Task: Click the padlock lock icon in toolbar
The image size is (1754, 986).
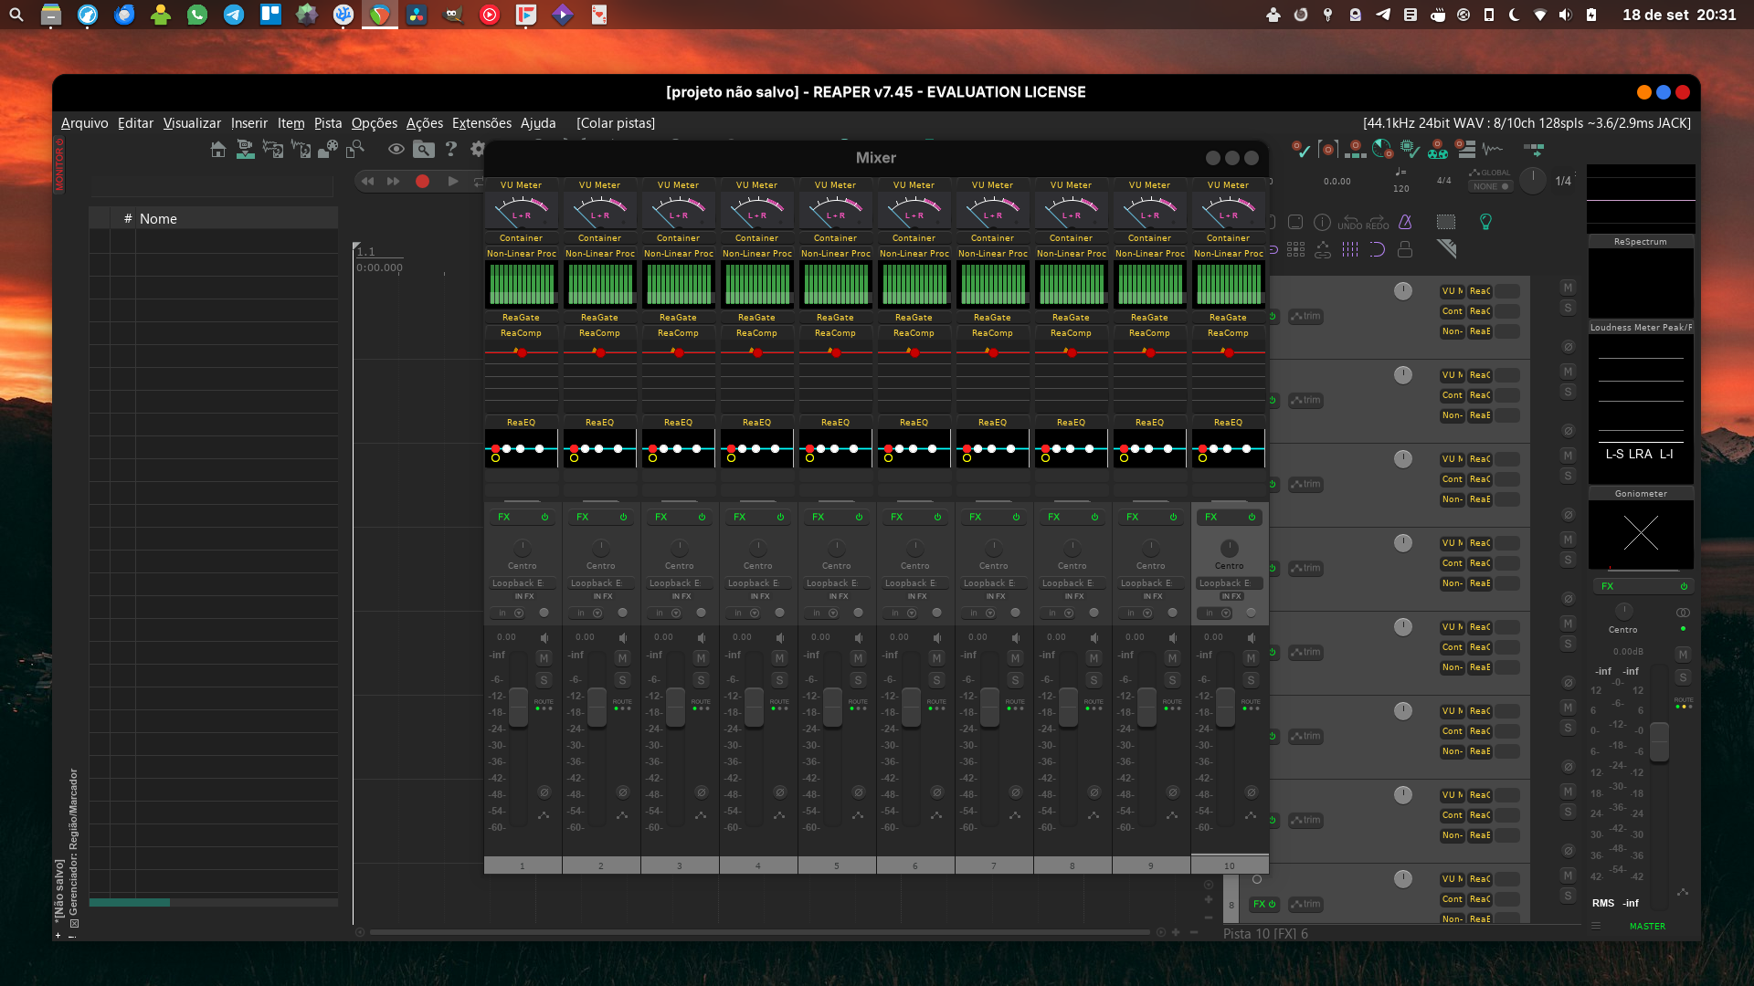Action: tap(1405, 249)
